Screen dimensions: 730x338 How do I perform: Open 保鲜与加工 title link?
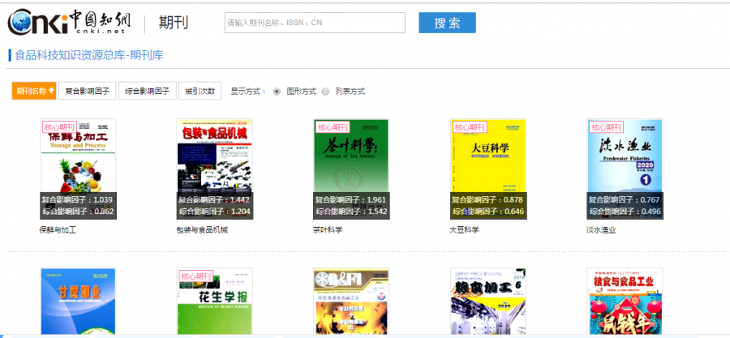pos(58,230)
